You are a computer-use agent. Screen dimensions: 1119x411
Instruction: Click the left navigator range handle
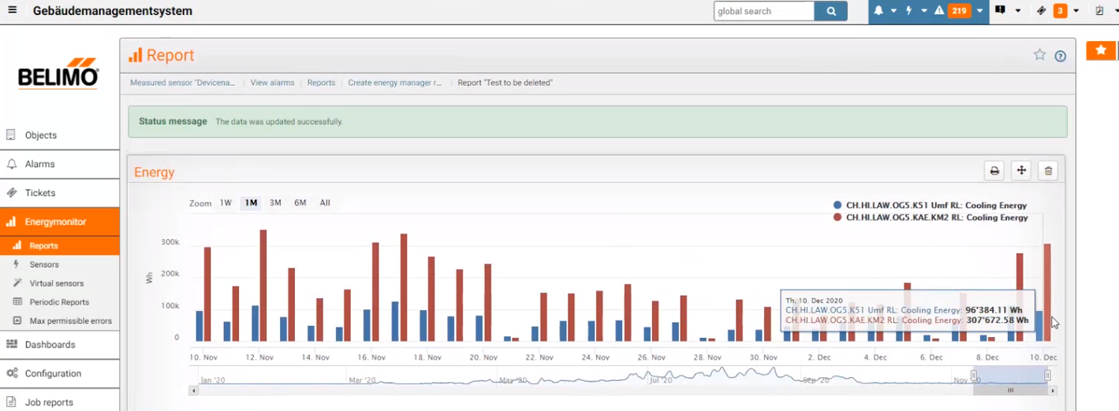point(973,376)
